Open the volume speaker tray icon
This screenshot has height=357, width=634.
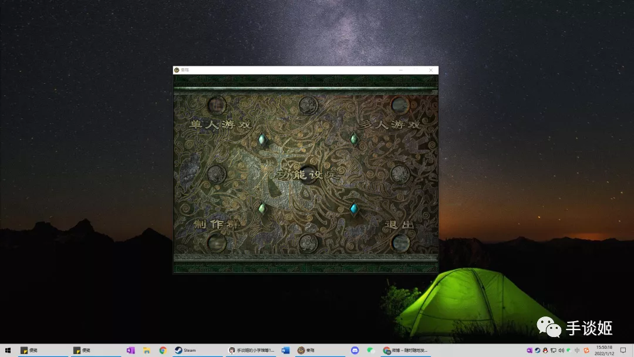tap(561, 351)
